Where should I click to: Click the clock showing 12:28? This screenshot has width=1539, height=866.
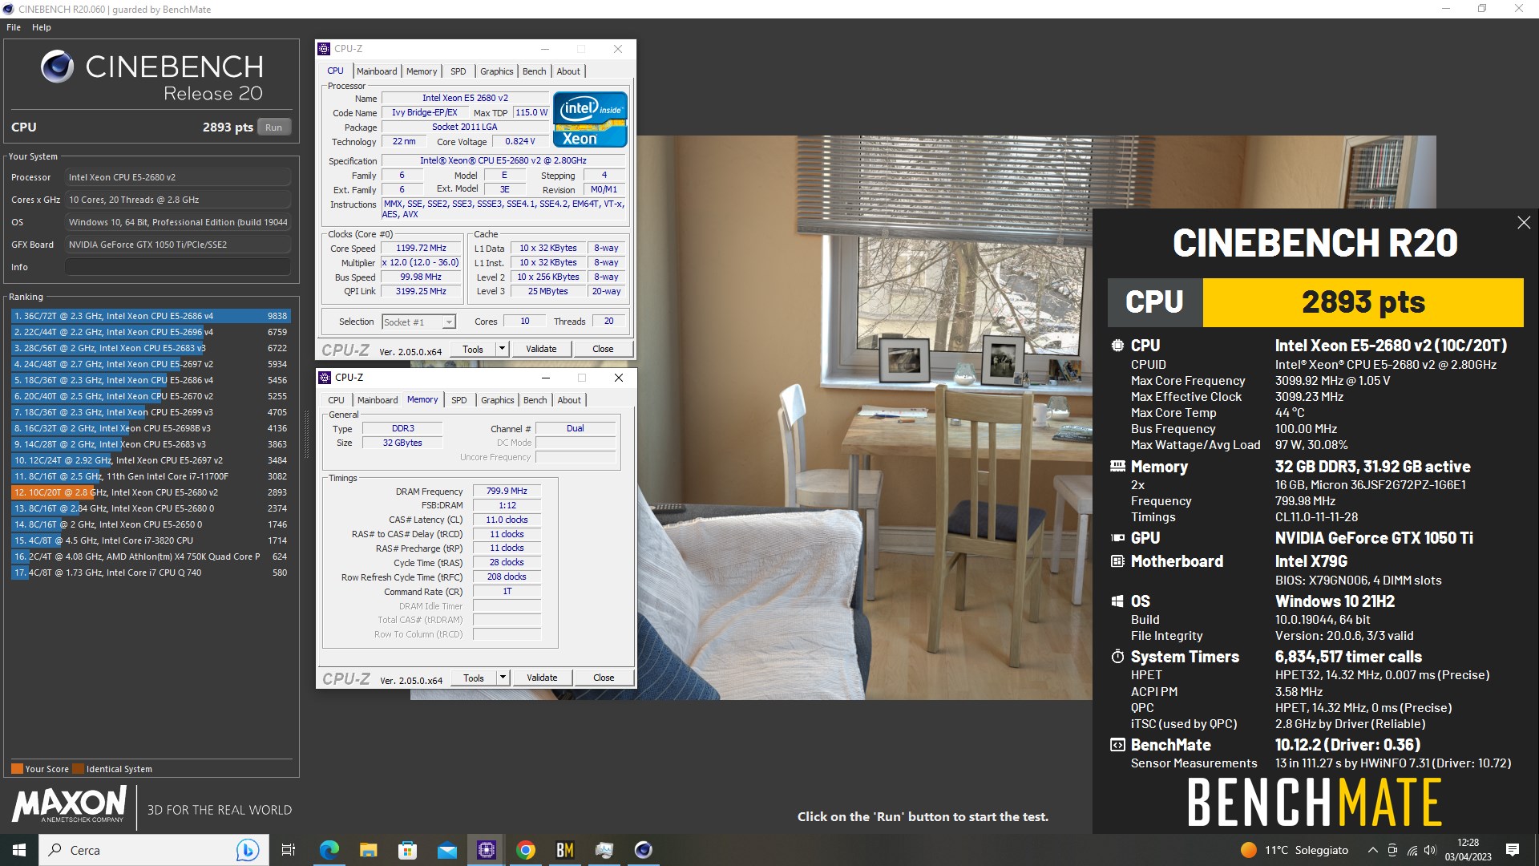pyautogui.click(x=1468, y=843)
